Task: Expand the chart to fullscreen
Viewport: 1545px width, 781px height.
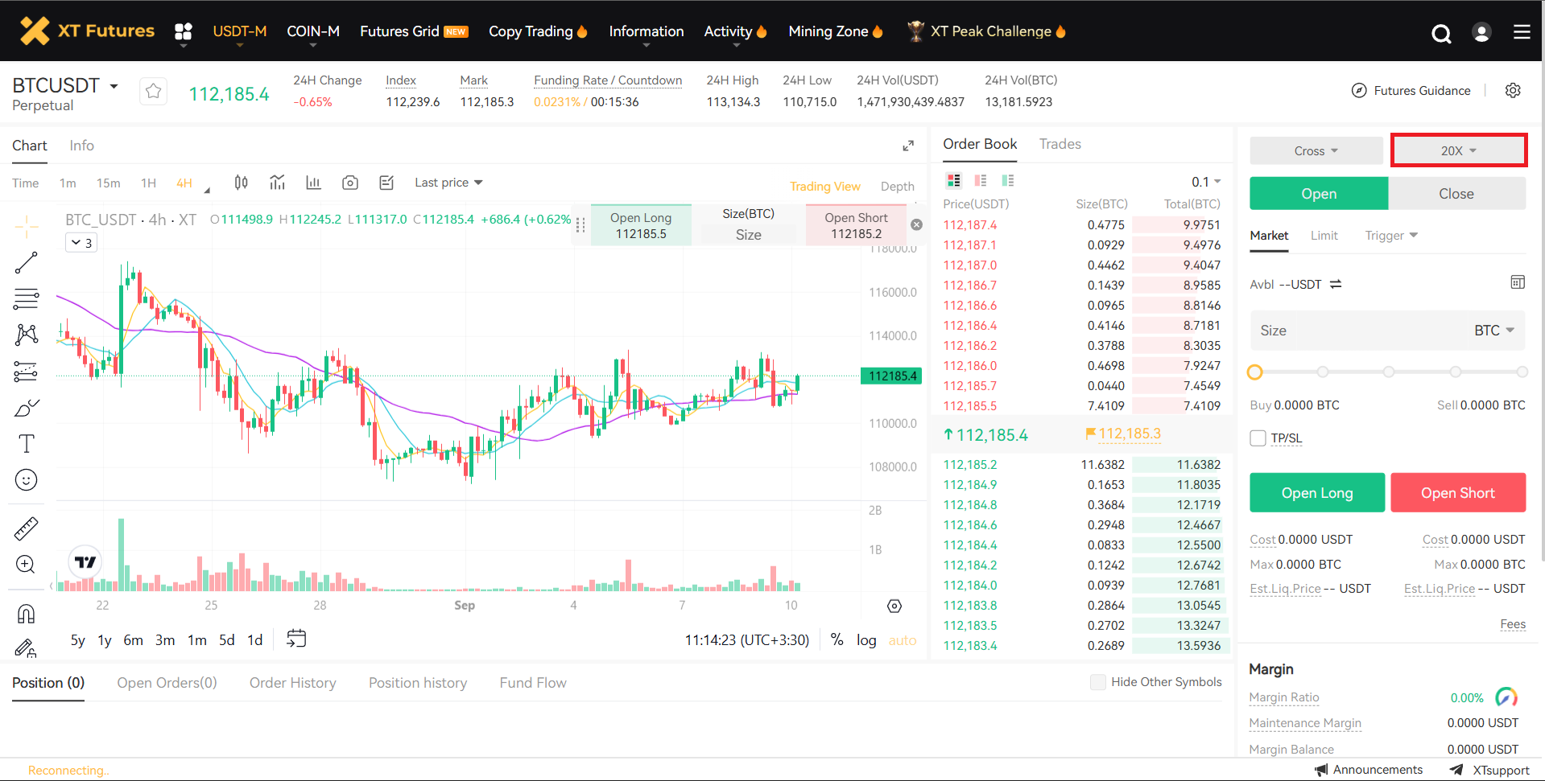Action: click(x=907, y=146)
